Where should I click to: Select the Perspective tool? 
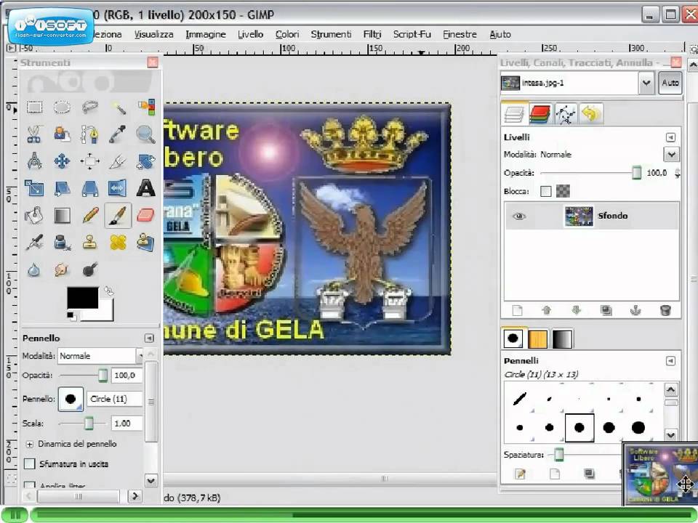[x=90, y=188]
